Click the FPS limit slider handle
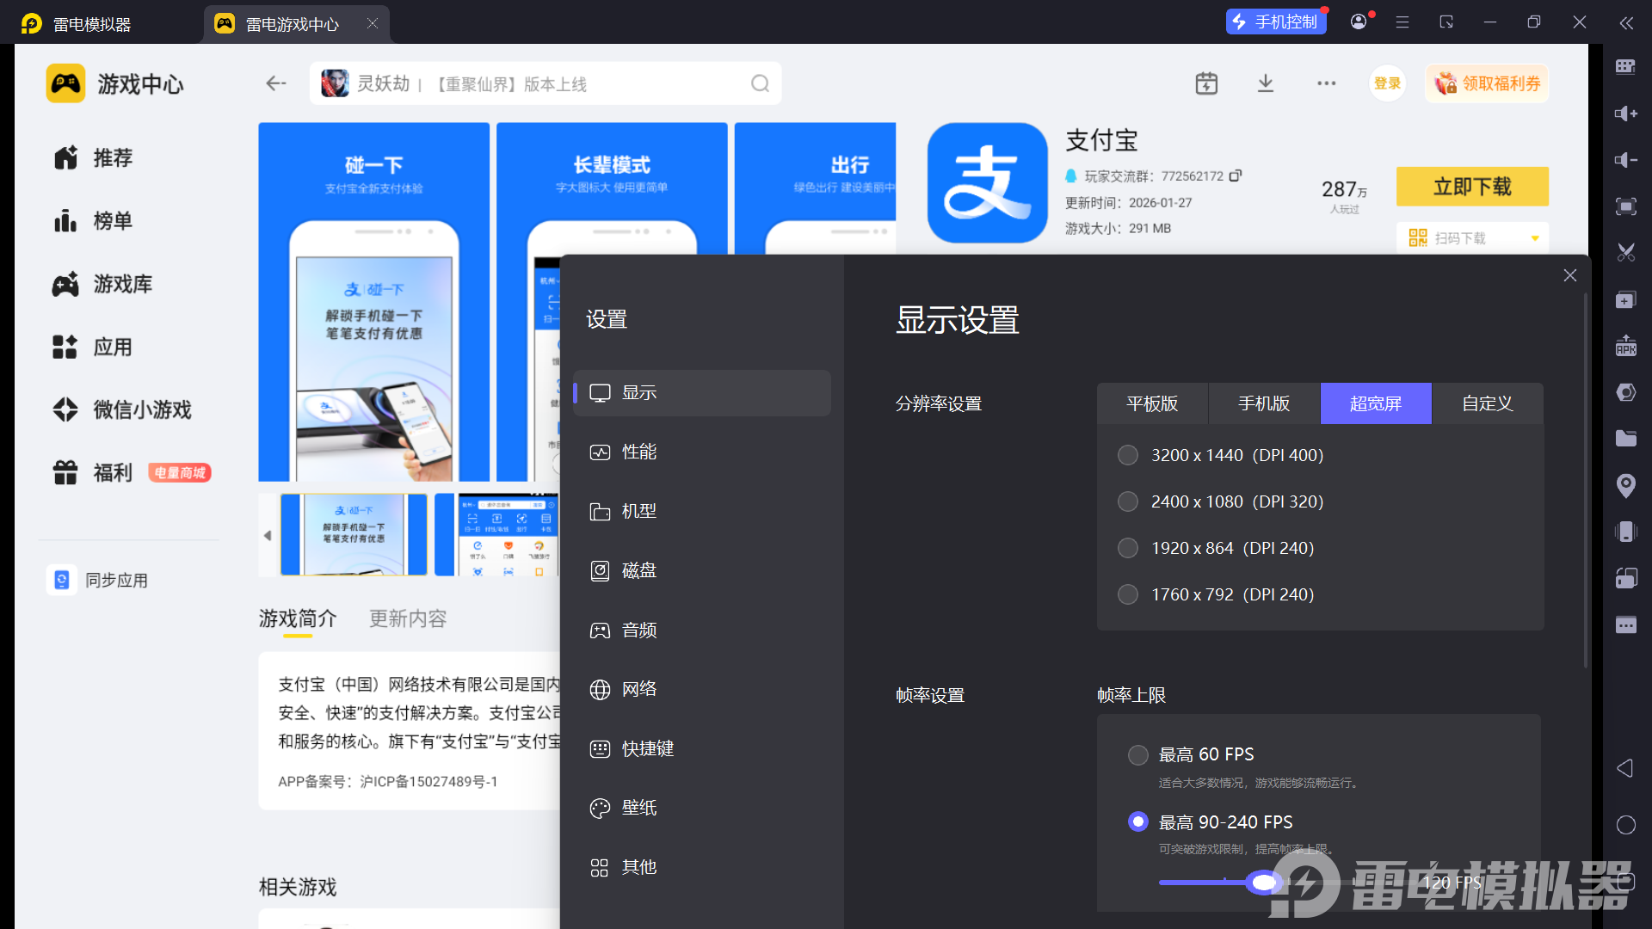Viewport: 1652px width, 929px height. tap(1263, 882)
